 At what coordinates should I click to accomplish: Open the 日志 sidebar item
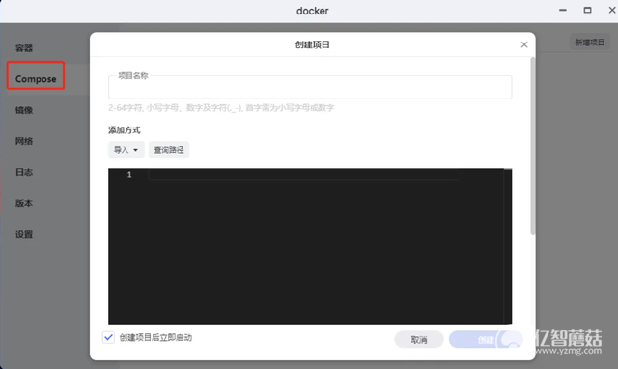click(24, 172)
